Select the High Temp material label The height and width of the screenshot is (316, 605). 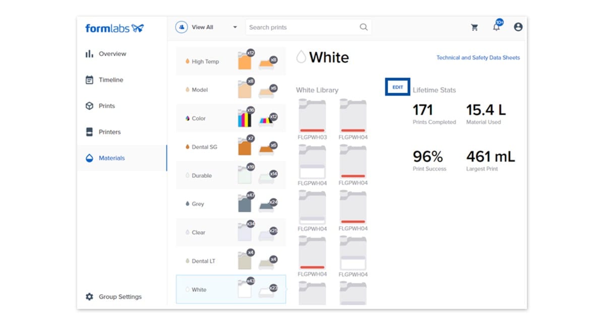205,62
